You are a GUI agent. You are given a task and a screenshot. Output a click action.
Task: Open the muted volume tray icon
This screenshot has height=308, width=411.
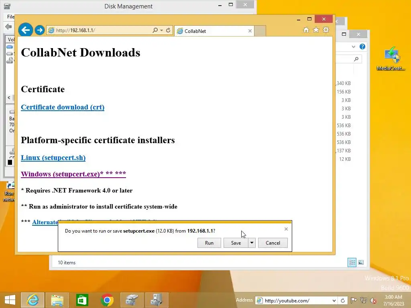[x=373, y=300]
